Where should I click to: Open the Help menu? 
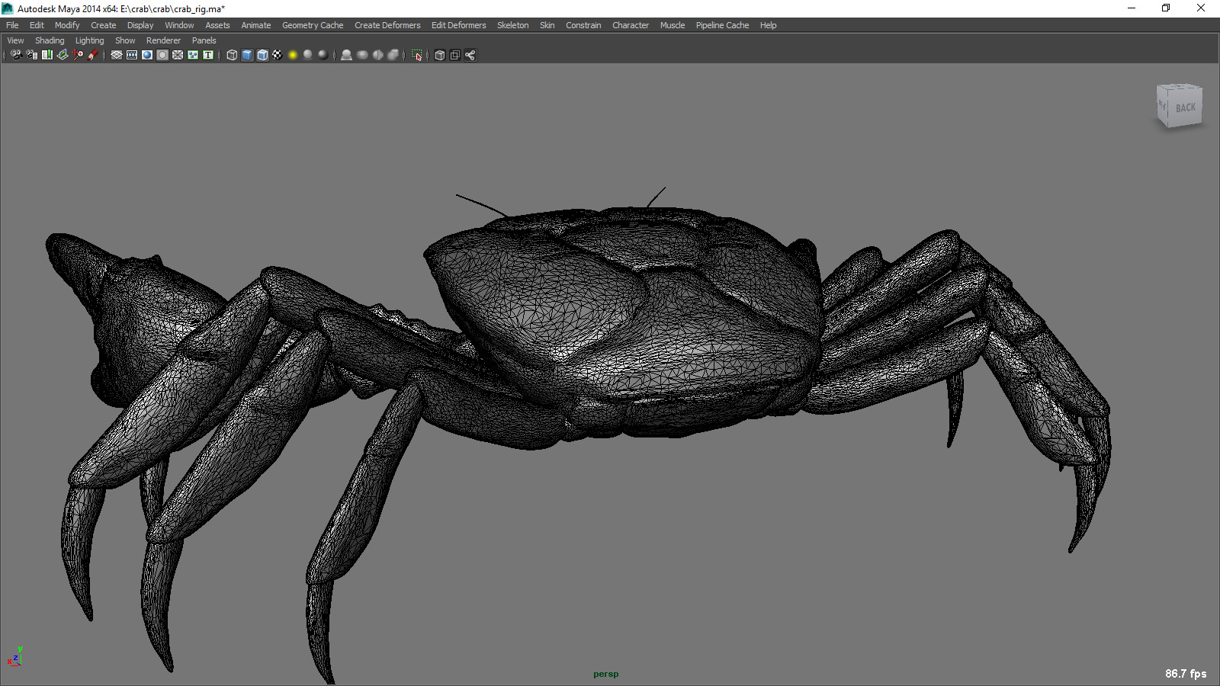click(768, 25)
